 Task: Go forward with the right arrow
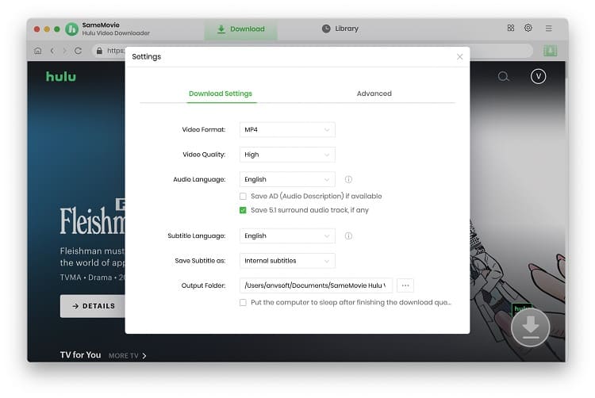[x=64, y=51]
